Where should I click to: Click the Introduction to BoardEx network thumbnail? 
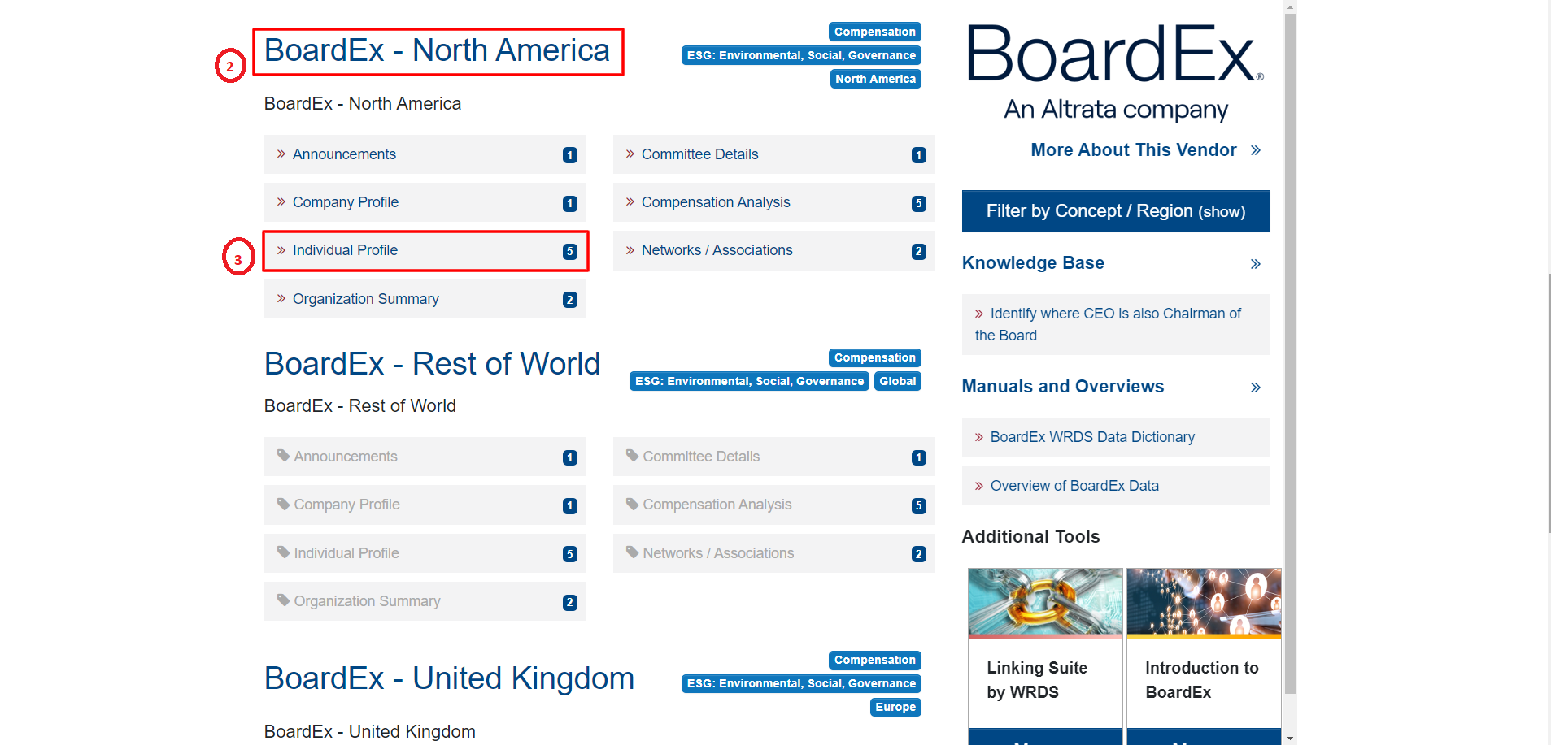(x=1204, y=602)
